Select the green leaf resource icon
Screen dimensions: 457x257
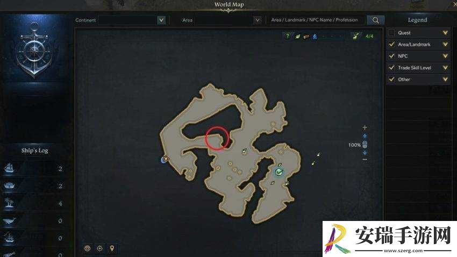pos(297,37)
